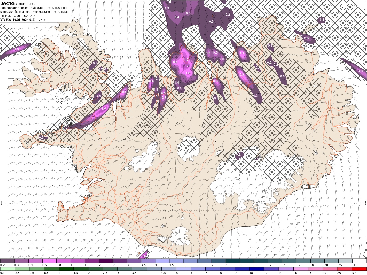Select the slydda/snjókoma legend description line
Screen dimensions: 367x275
pyautogui.click(x=34, y=12)
